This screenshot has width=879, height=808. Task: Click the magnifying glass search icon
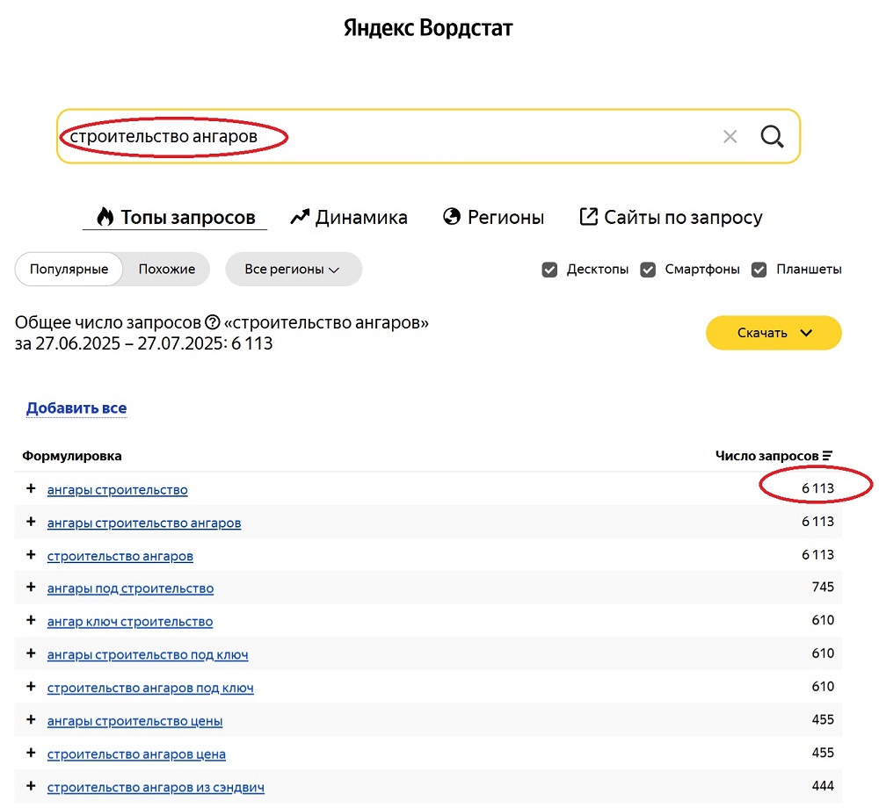(x=772, y=136)
